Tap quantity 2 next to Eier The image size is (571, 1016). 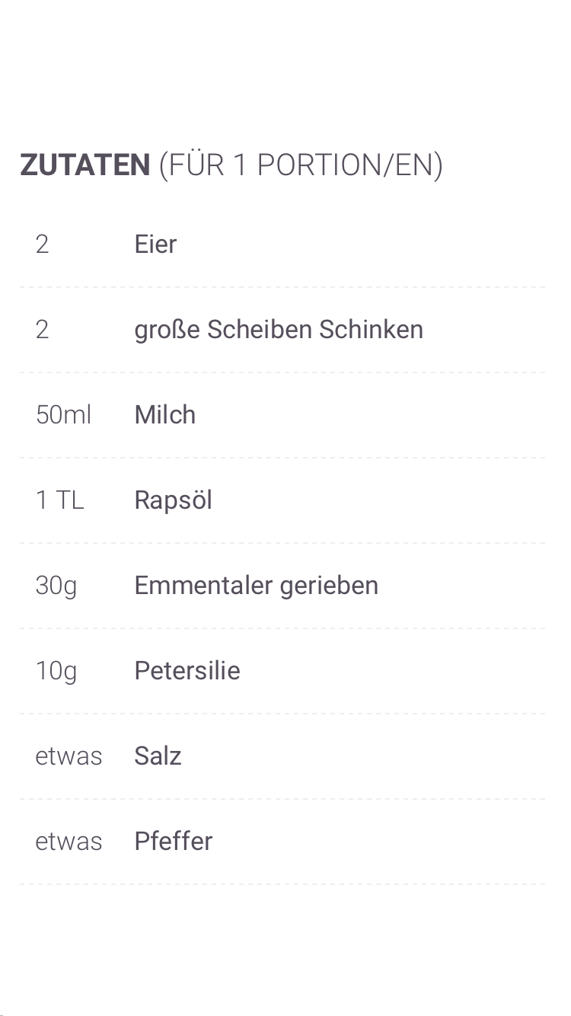pyautogui.click(x=42, y=244)
